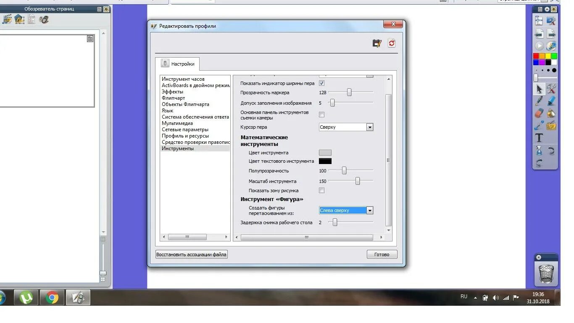Open the ExpressPoll wheel icon
This screenshot has width=574, height=323.
click(551, 46)
